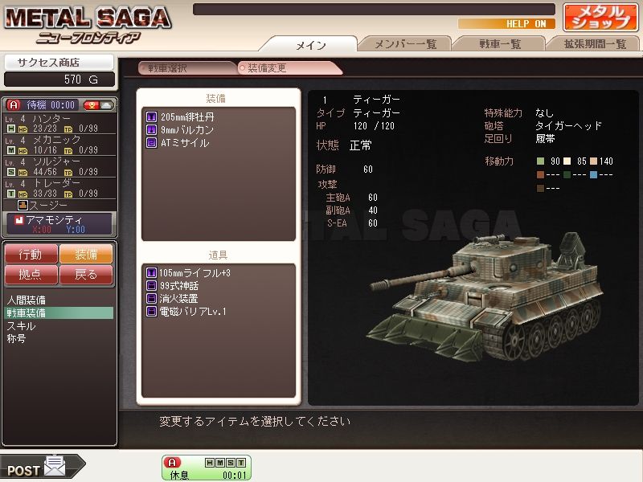
Task: Click the green terrain swatch beside 90
Action: [540, 161]
